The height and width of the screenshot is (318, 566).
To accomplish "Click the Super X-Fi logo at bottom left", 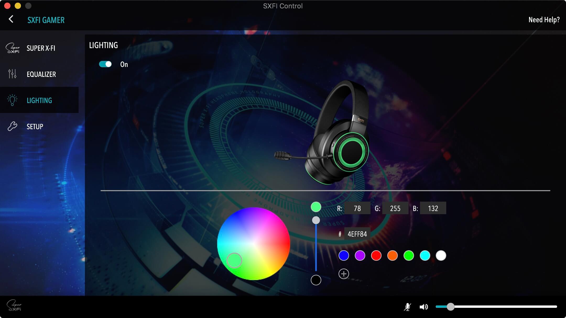I will [14, 305].
